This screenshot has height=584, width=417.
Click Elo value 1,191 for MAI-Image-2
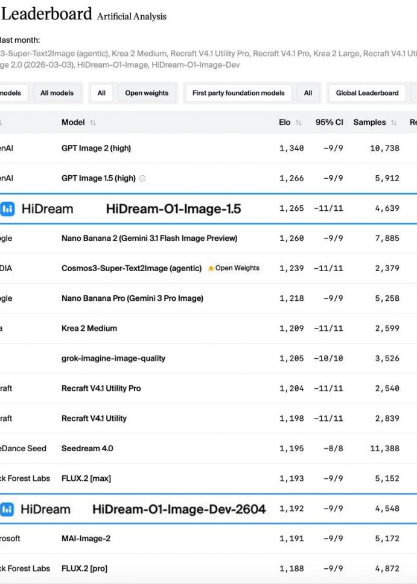click(291, 539)
